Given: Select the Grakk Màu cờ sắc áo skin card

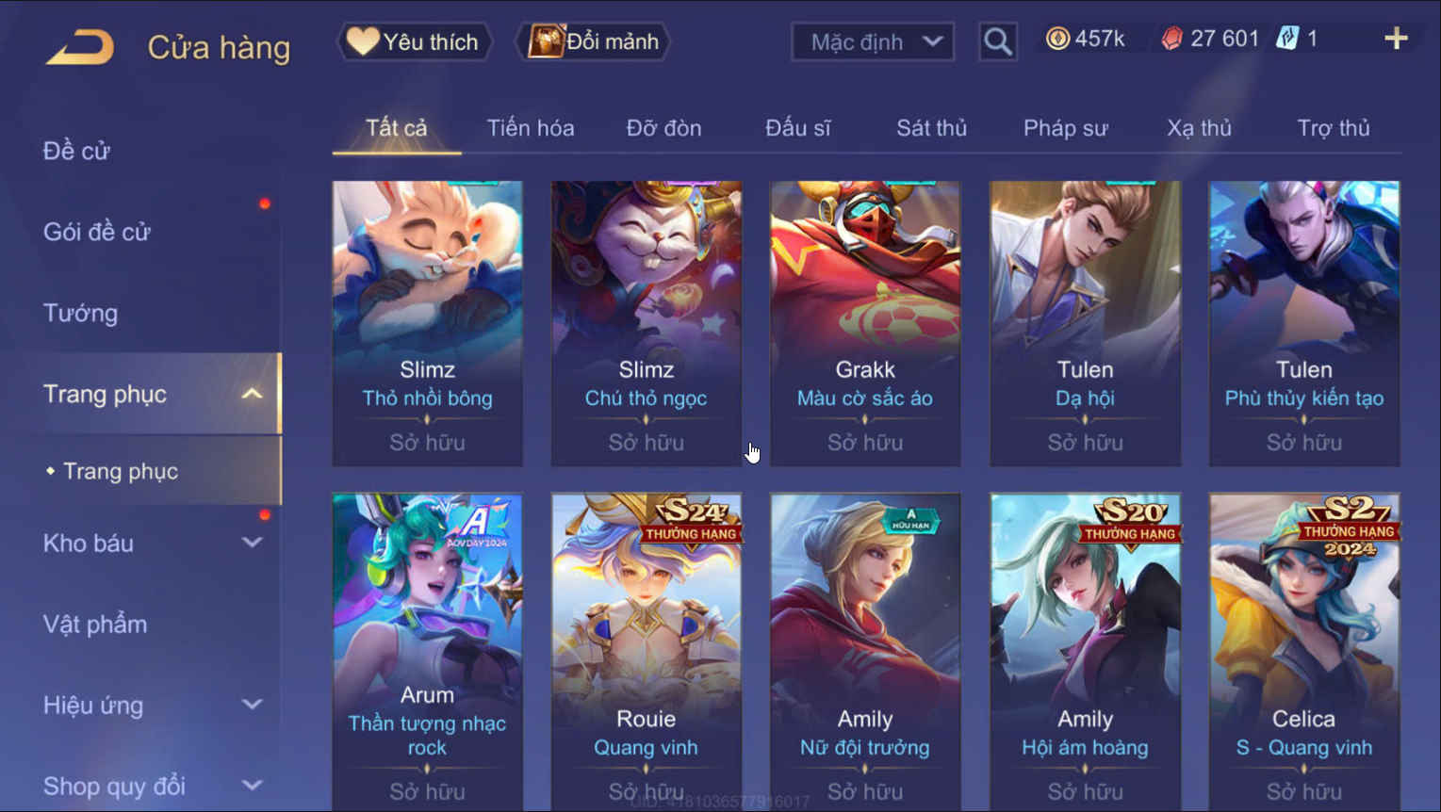Looking at the screenshot, I should click(865, 323).
